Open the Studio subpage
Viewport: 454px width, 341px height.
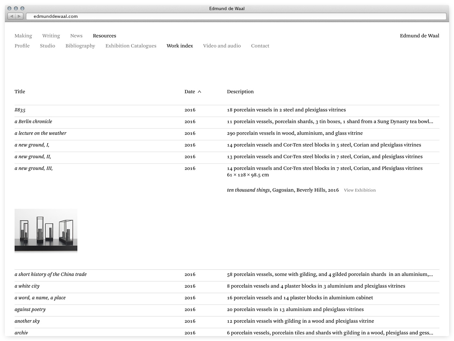47,46
